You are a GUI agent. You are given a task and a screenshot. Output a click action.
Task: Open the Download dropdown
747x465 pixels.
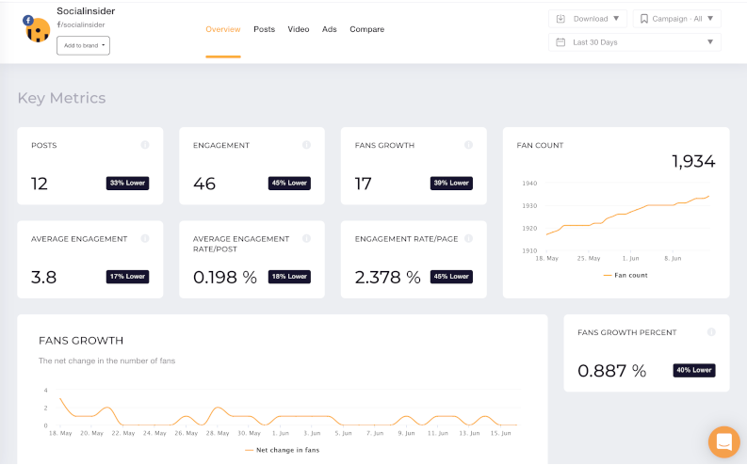588,18
